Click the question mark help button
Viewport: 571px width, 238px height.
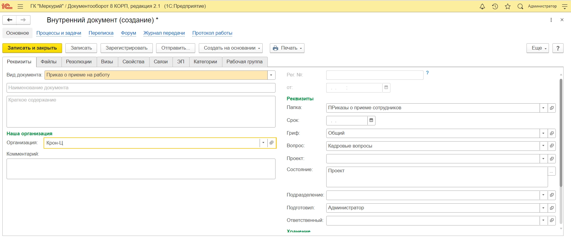pyautogui.click(x=558, y=48)
